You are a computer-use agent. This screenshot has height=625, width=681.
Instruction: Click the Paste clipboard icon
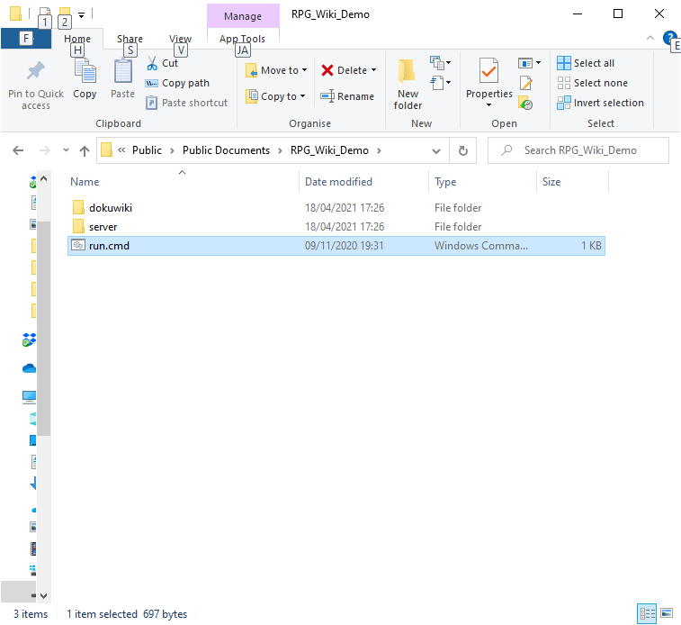tap(123, 71)
